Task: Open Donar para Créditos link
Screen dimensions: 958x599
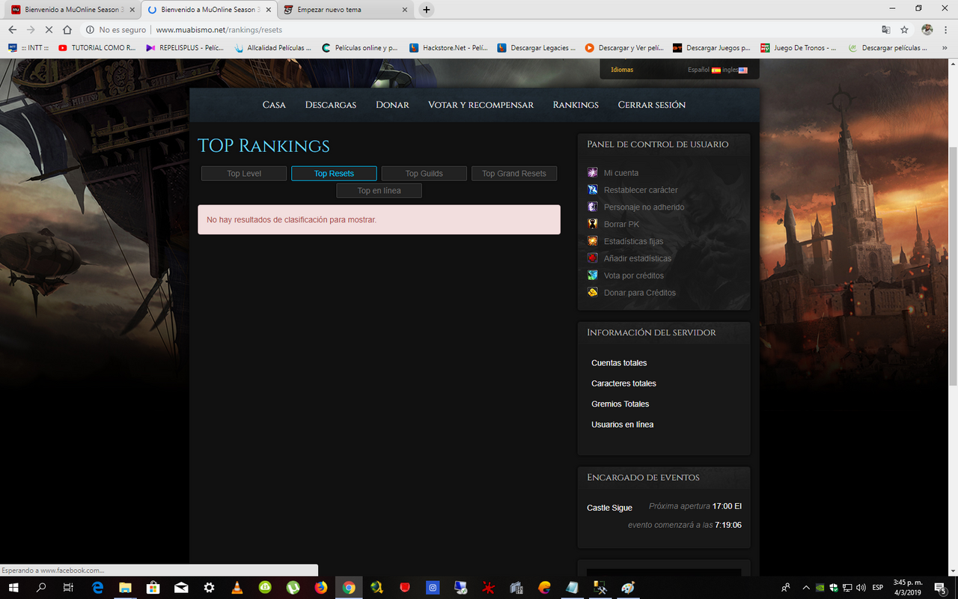Action: tap(640, 293)
